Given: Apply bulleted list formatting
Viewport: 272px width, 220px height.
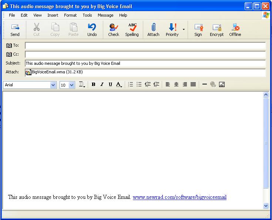Looking at the screenshot, I should click(x=139, y=84).
